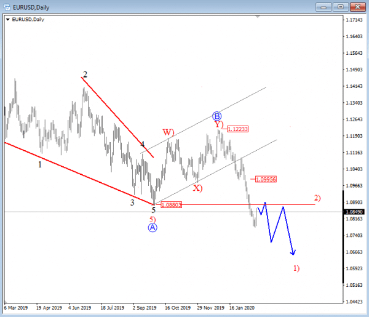Click the red W) wave label
The width and height of the screenshot is (369, 317).
(168, 132)
